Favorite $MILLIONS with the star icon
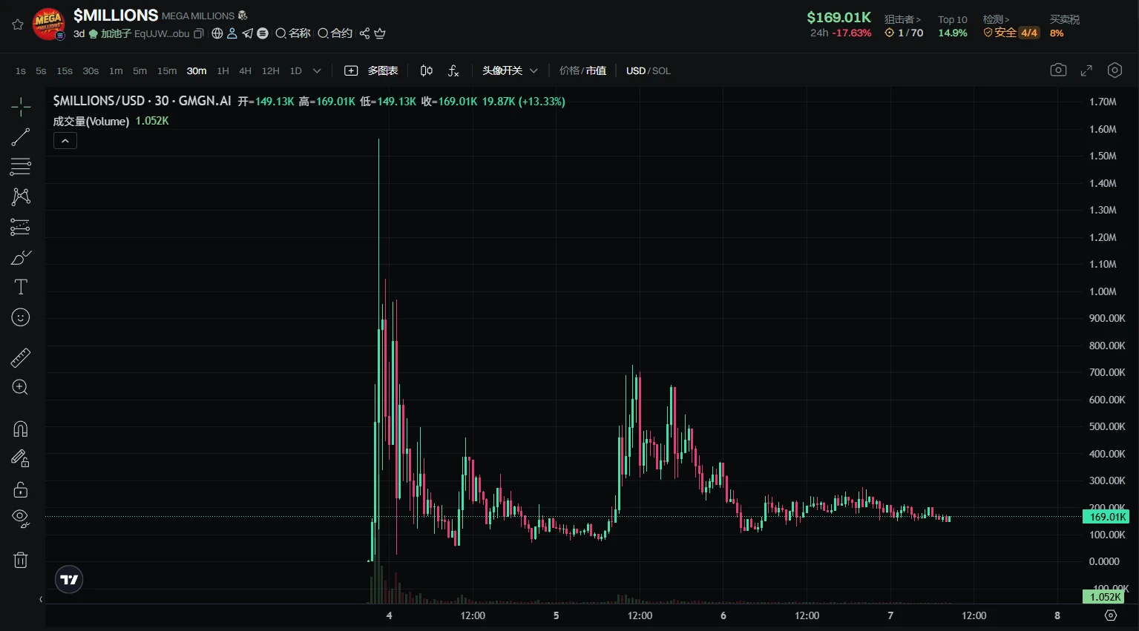 click(x=18, y=24)
